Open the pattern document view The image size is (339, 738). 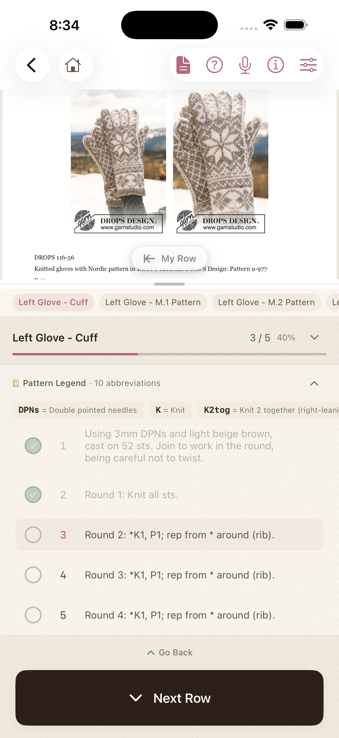coord(183,65)
